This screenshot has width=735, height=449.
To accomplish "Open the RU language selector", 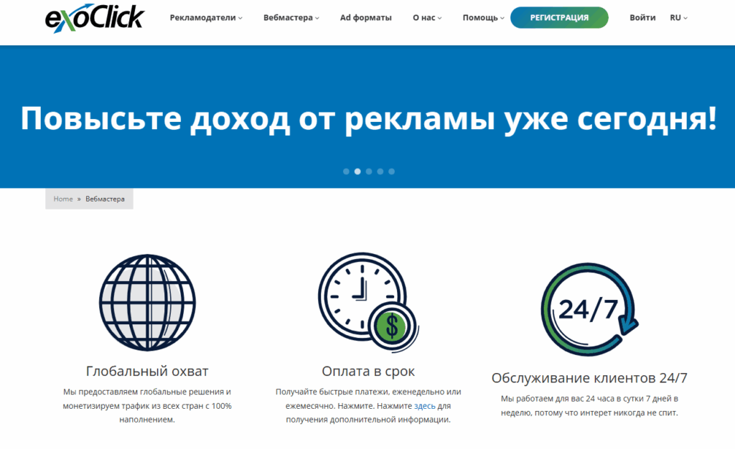I will coord(678,16).
